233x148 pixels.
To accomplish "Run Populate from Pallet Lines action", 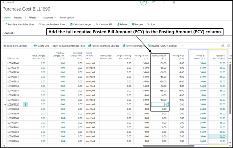I will (x=20, y=24).
